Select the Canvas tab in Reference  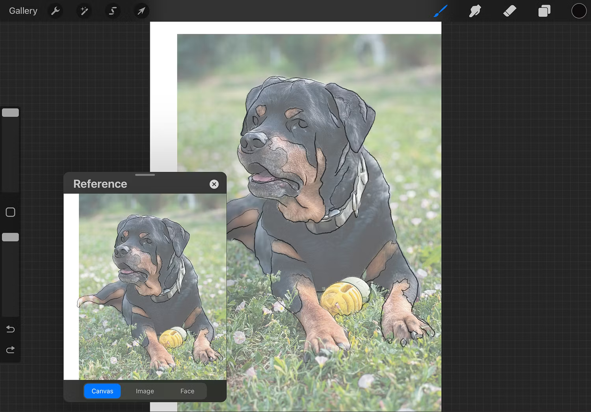(102, 391)
